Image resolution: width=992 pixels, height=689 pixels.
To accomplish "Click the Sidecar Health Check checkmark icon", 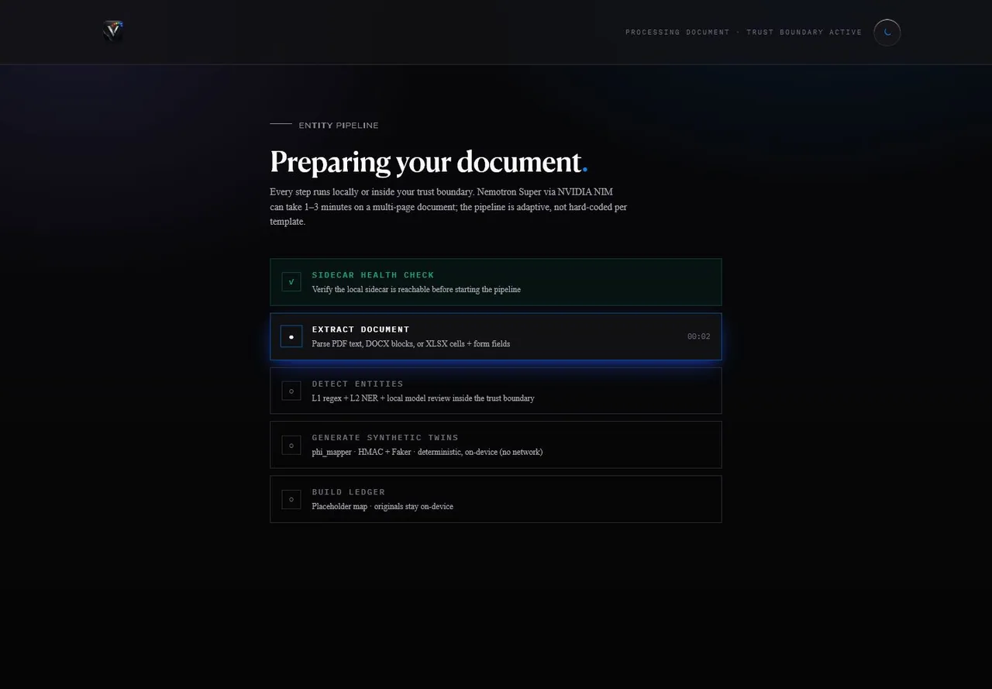I will pyautogui.click(x=291, y=282).
